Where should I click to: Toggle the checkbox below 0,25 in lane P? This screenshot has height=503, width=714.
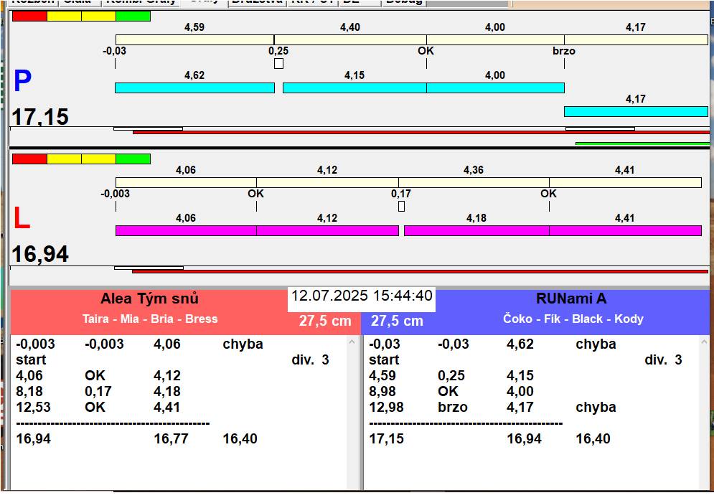point(278,63)
